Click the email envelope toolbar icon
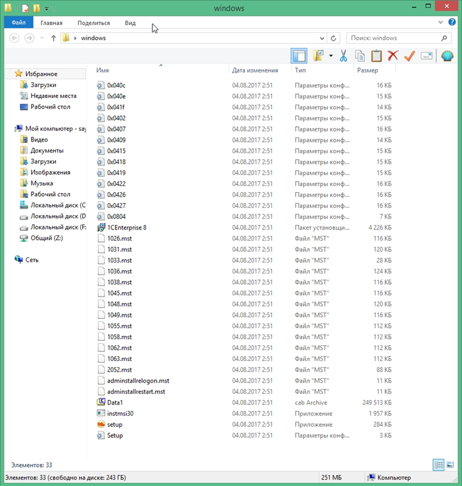The height and width of the screenshot is (486, 462). tap(427, 56)
